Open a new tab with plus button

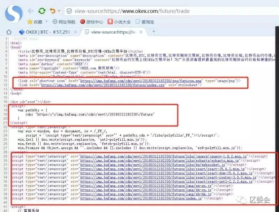[153, 31]
